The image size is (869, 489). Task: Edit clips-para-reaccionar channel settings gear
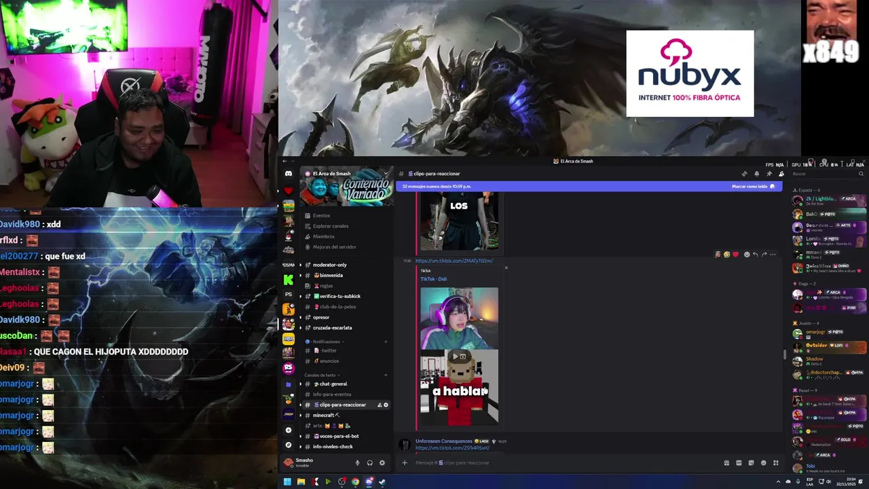(x=386, y=405)
